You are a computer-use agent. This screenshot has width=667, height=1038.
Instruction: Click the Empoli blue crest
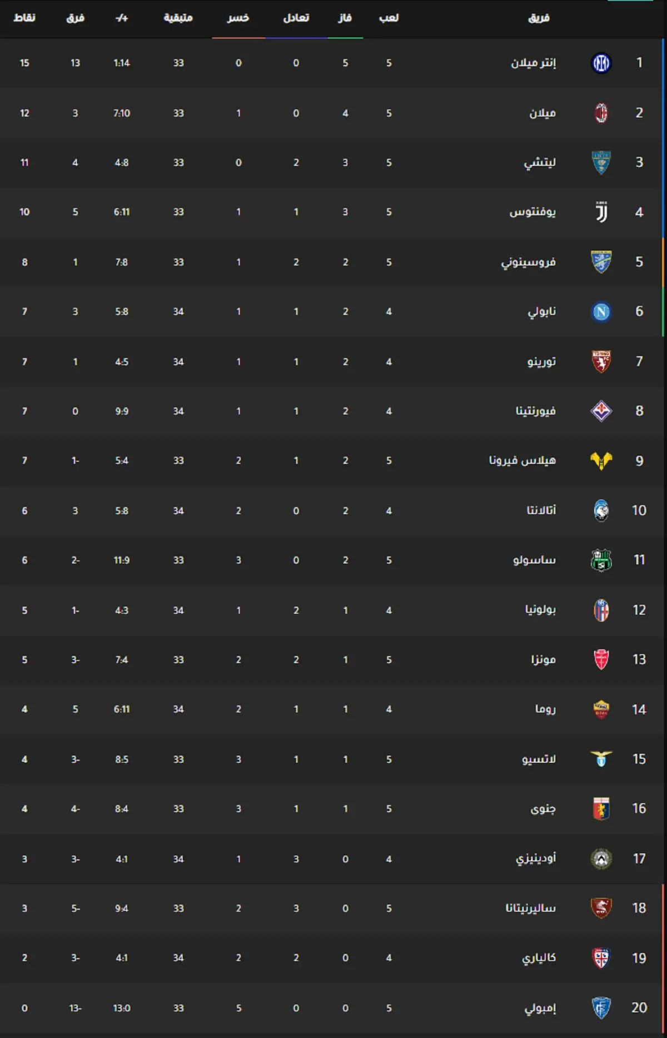pos(601,1007)
